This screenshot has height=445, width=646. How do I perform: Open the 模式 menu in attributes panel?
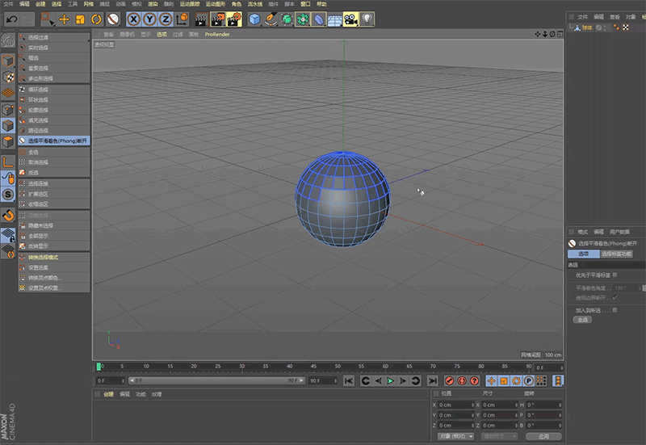pos(582,232)
